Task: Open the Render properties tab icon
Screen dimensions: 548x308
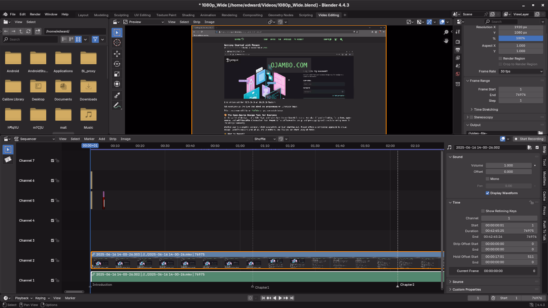Action: click(x=458, y=41)
